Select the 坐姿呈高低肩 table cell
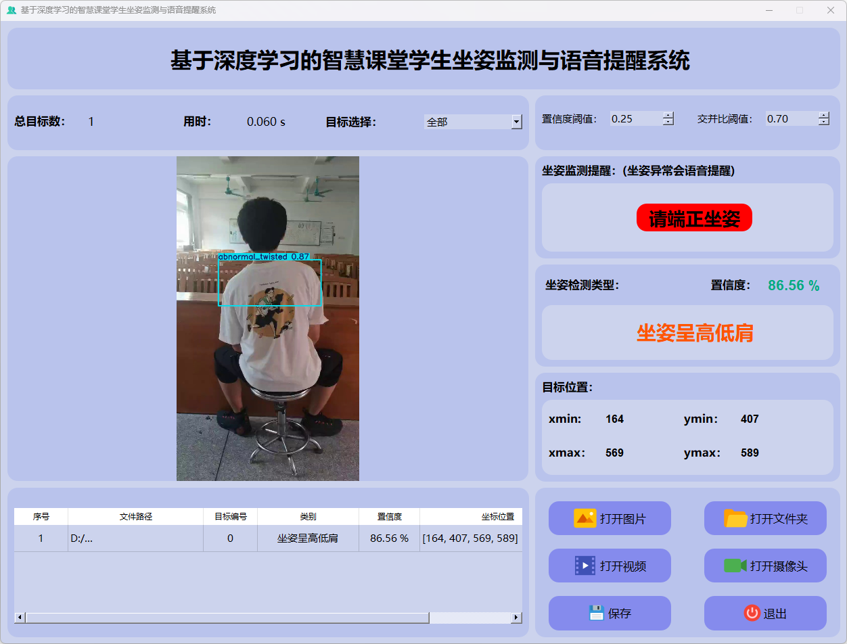 pyautogui.click(x=308, y=538)
